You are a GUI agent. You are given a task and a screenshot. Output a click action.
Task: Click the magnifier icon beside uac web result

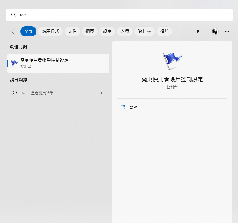[14, 93]
